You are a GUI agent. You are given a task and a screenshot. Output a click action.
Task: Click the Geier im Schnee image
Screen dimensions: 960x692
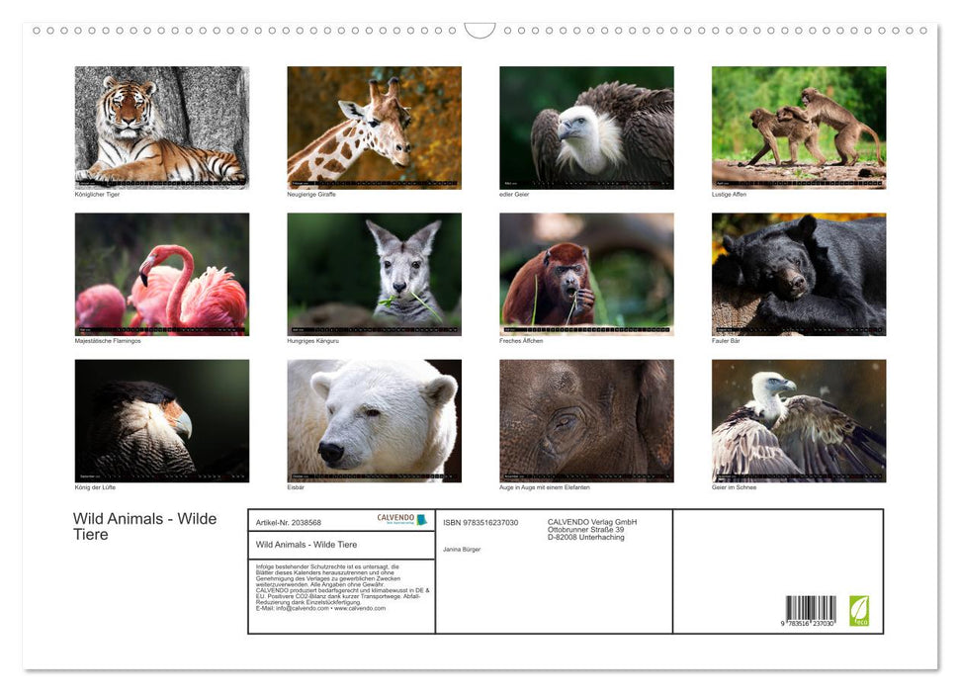pos(799,419)
